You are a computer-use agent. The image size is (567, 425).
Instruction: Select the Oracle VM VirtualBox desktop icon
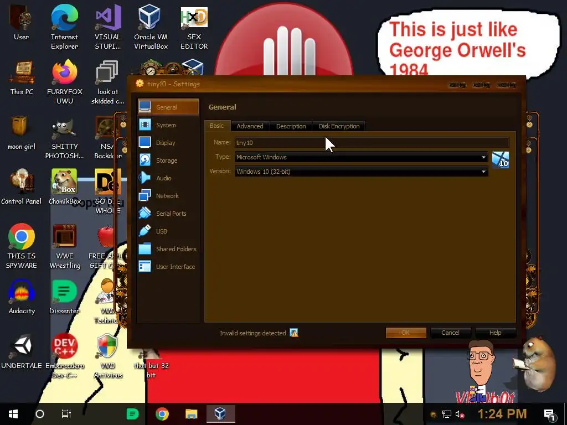click(x=151, y=27)
